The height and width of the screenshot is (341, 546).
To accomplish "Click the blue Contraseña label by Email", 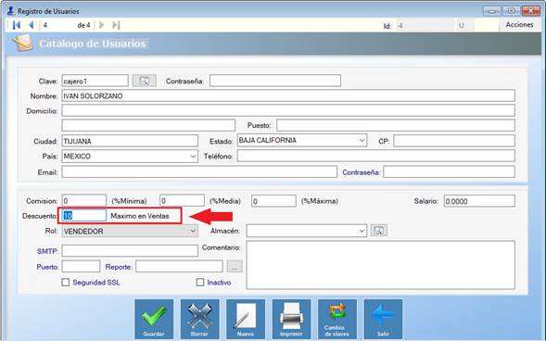I will pyautogui.click(x=361, y=172).
